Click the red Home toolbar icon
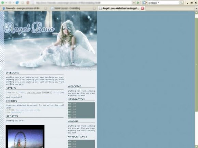 click(x=28, y=3)
